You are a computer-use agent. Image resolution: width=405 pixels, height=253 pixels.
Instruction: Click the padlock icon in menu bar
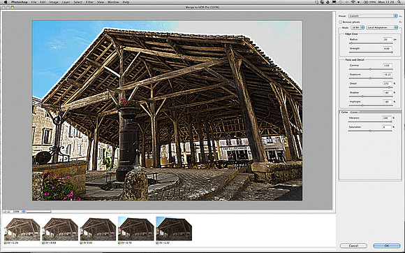click(327, 2)
